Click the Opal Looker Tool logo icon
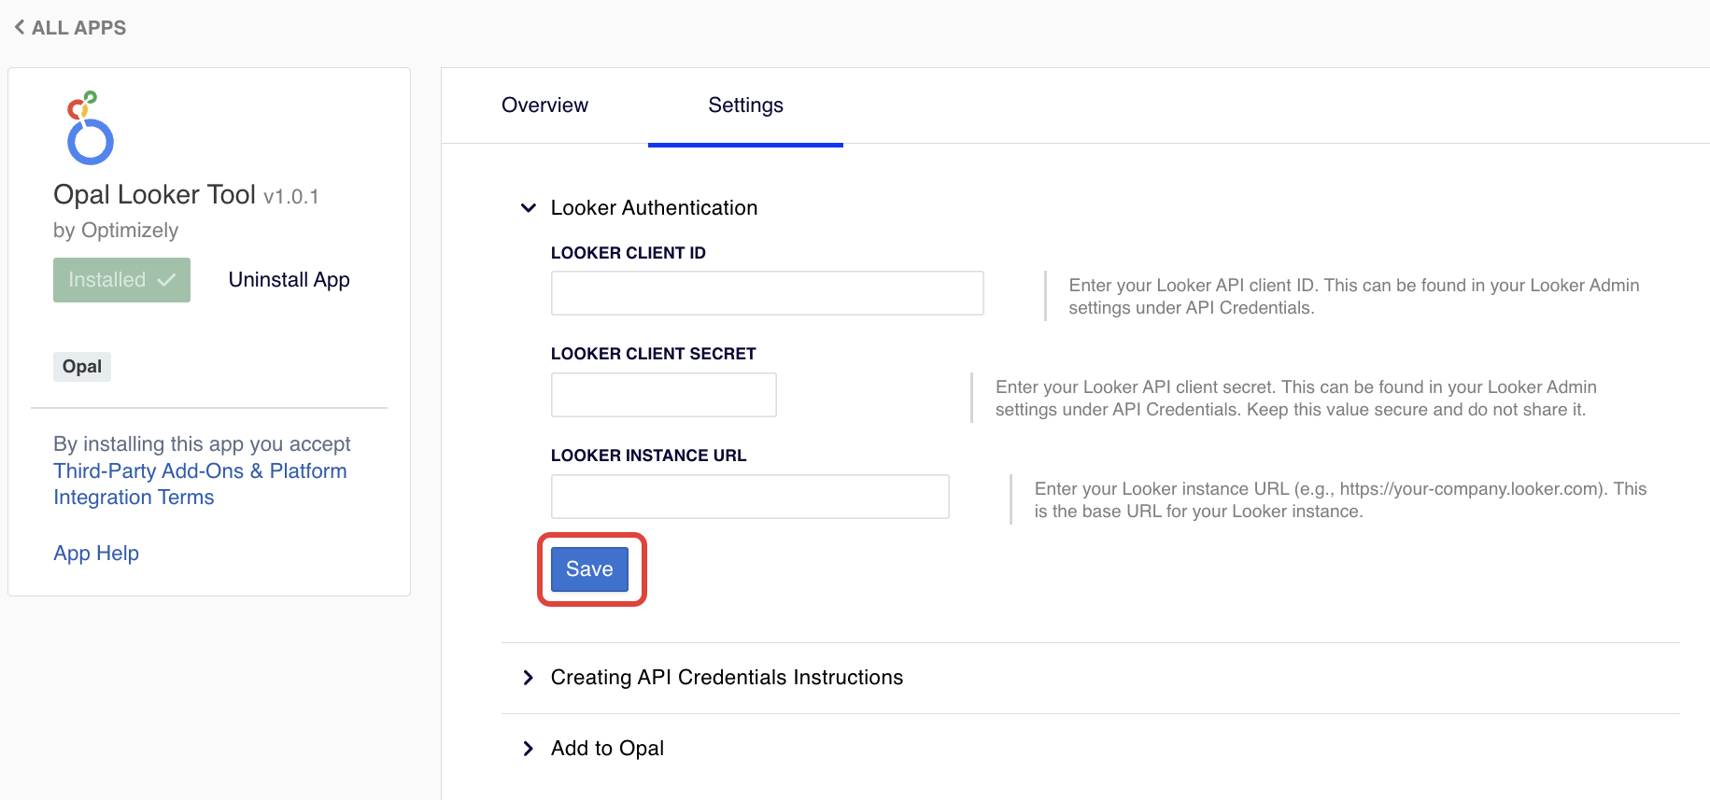Image resolution: width=1710 pixels, height=800 pixels. (x=90, y=128)
